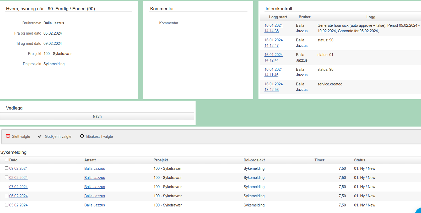Toggle the select-all checkbox beside Dato
The height and width of the screenshot is (213, 421).
[7, 160]
